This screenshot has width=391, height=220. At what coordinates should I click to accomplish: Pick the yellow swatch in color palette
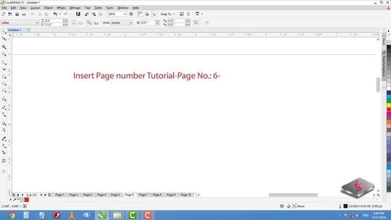389,105
